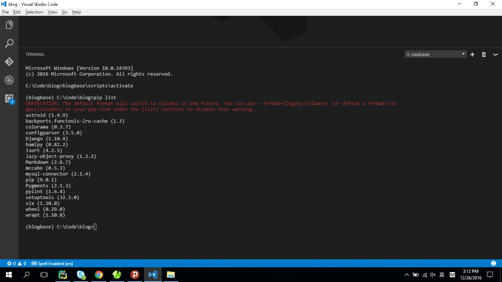Open the clock showing 3:12 PM
This screenshot has height=282, width=502.
(471, 274)
